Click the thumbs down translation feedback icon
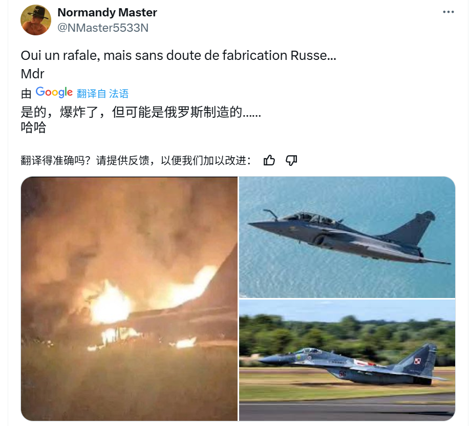The height and width of the screenshot is (426, 470). [x=291, y=160]
